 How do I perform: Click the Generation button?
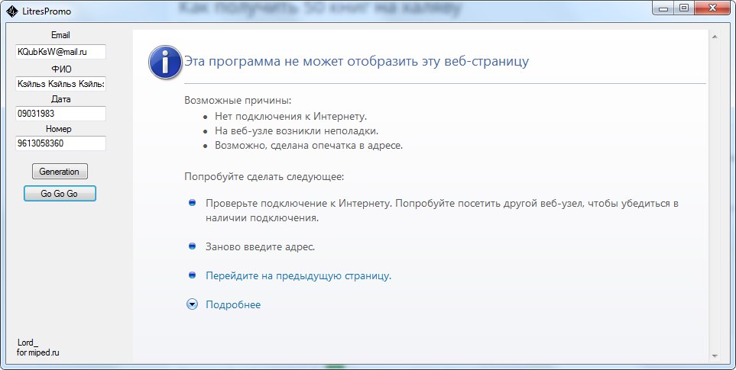60,172
